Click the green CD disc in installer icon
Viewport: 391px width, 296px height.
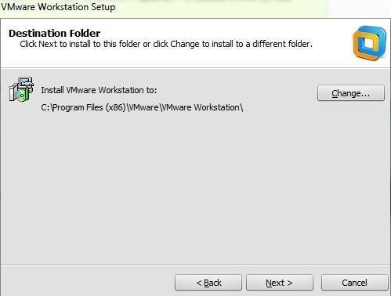point(21,95)
